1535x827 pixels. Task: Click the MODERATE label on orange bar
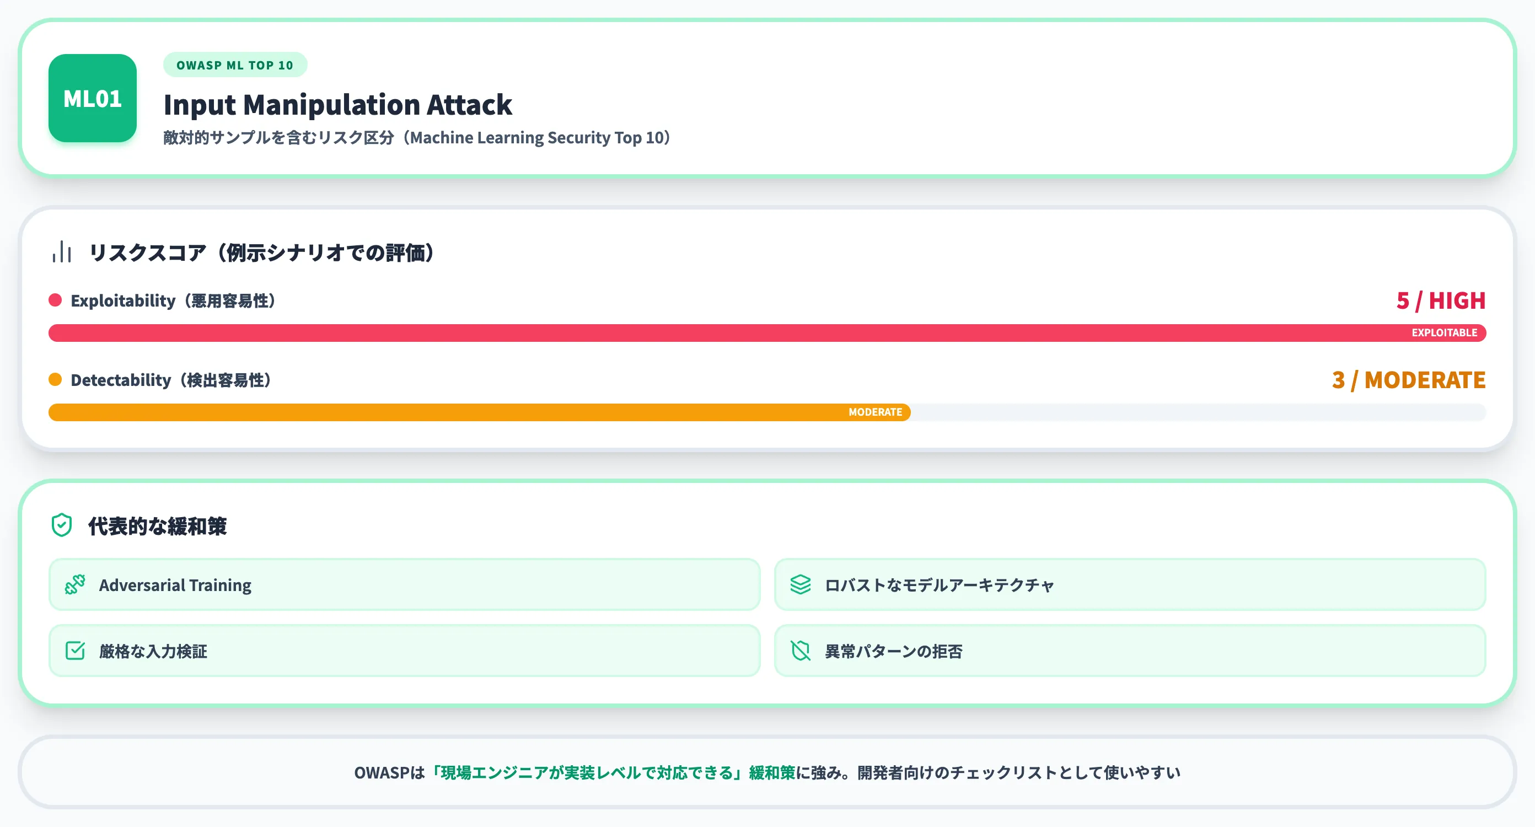point(876,412)
